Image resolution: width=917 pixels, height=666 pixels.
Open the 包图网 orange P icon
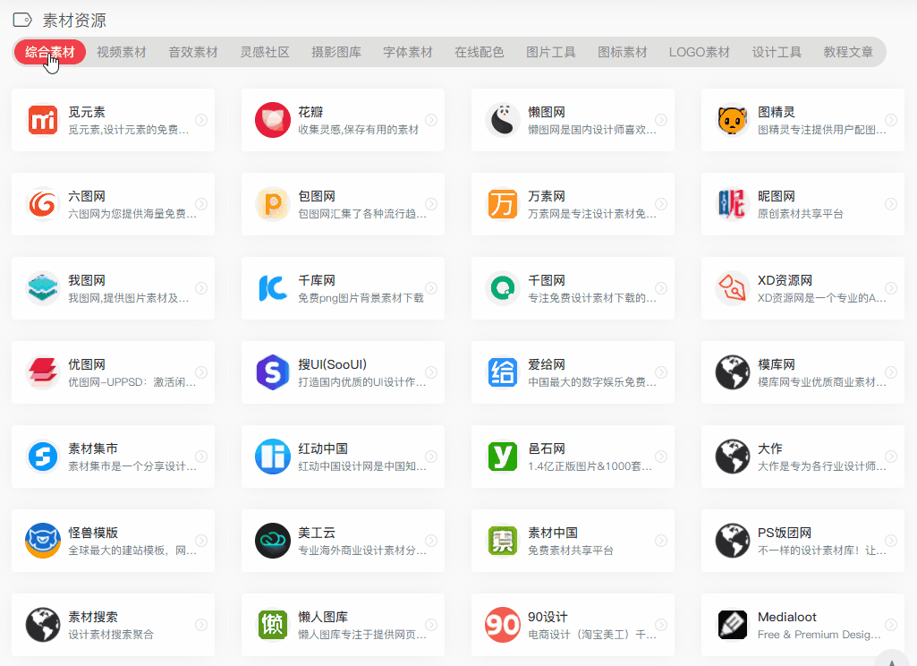[x=273, y=204]
